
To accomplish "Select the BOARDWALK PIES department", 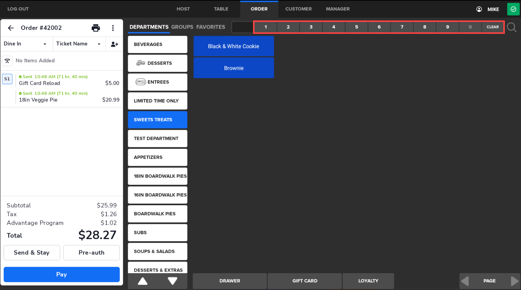I will tap(158, 214).
